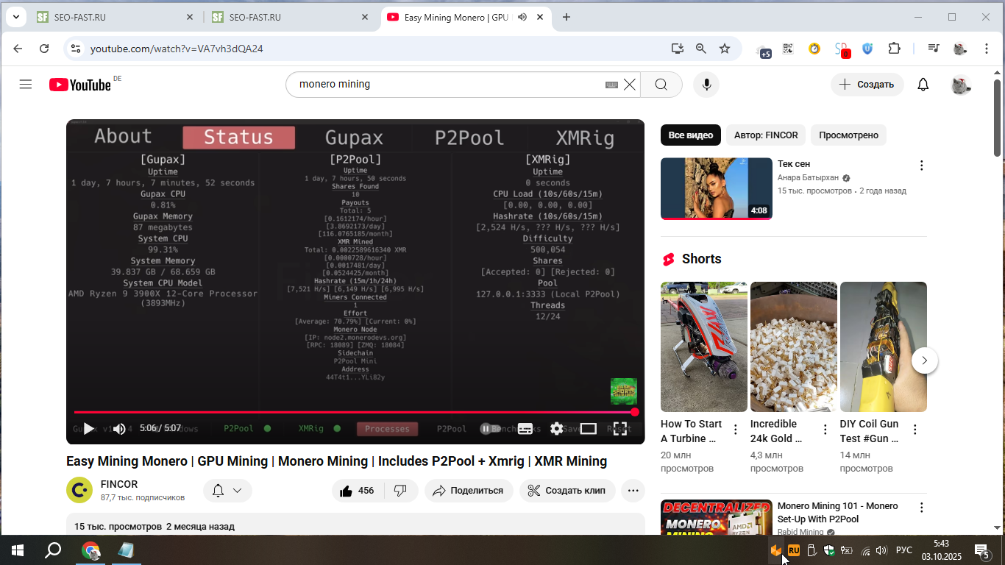Screen dimensions: 1005x565
Task: Open the YouTube account avatar menu
Action: 960,85
